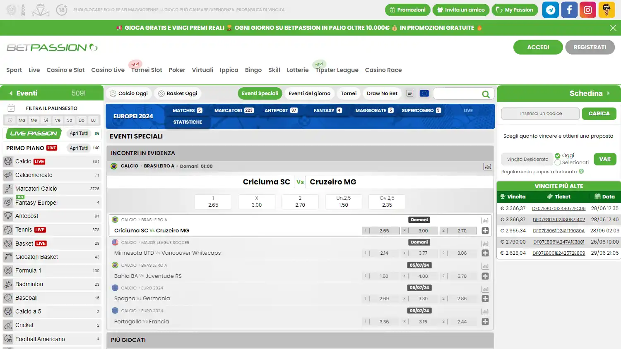This screenshot has height=349, width=621.
Task: Click the Formula 1 icon in sidebar
Action: tap(8, 271)
